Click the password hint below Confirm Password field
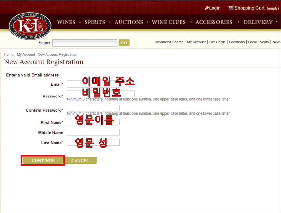This screenshot has width=281, height=213. (x=148, y=113)
